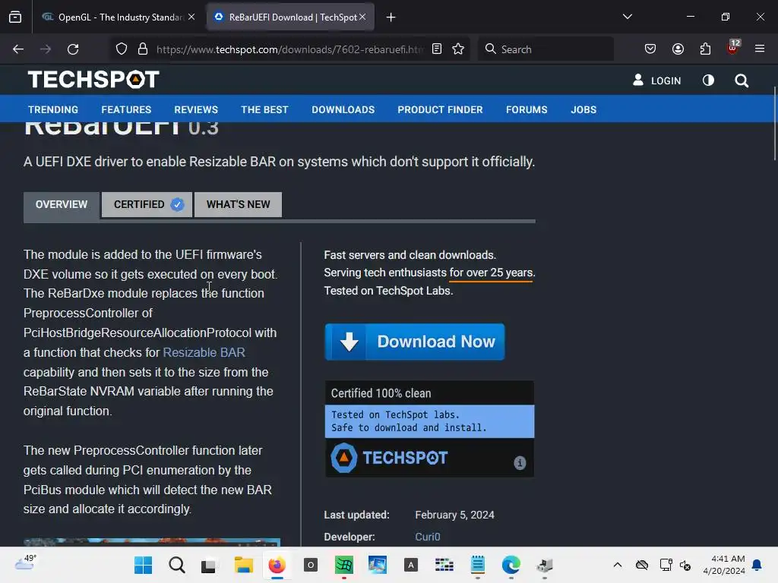This screenshot has height=583, width=778.
Task: Select the CERTIFIED tab
Action: [x=147, y=204]
